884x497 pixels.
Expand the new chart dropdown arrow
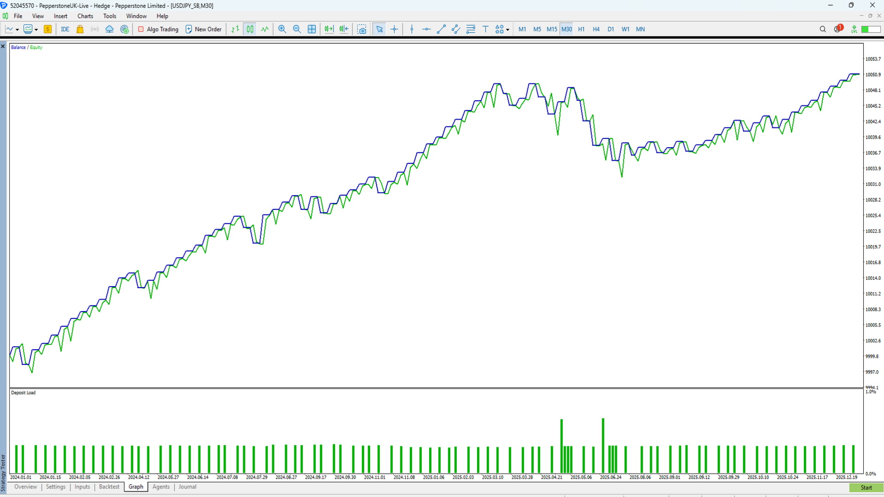17,29
